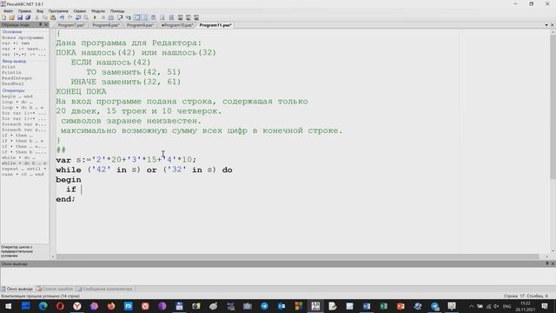Click the Stop program toolbar icon
The image size is (556, 313).
[x=103, y=17]
